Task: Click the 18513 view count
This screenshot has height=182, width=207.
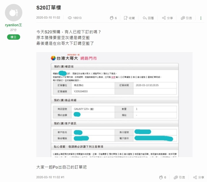Action: click(77, 18)
